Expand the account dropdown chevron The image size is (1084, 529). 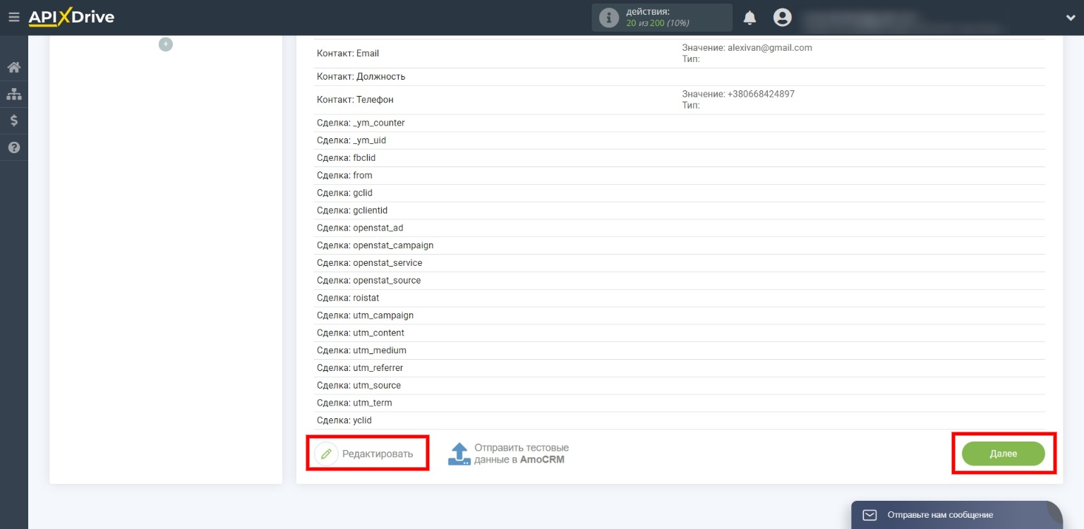point(1071,18)
